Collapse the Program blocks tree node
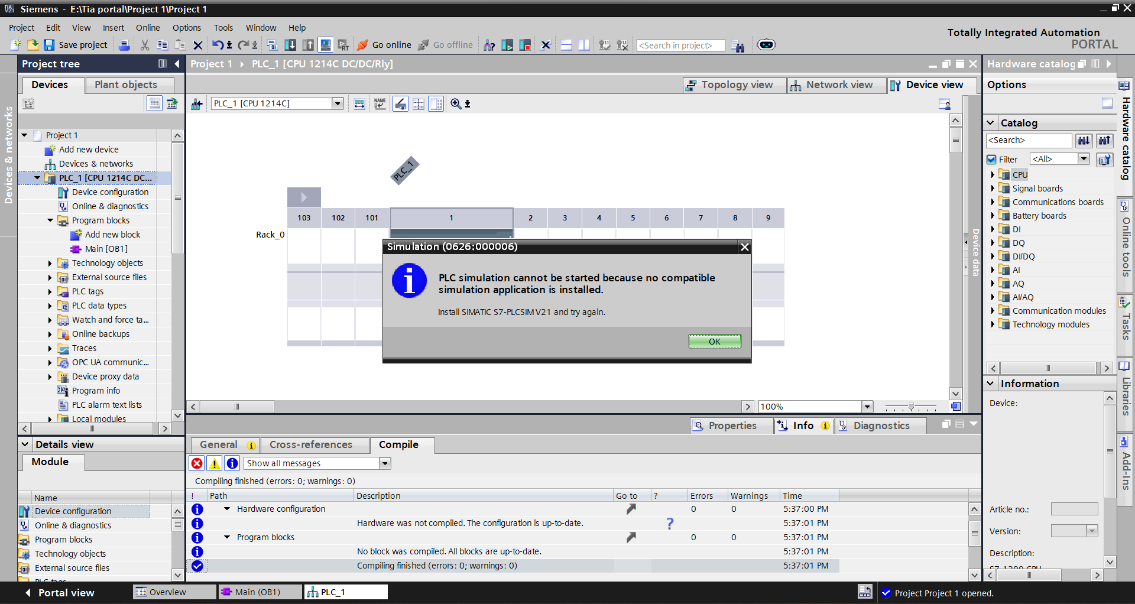1135x604 pixels. pos(50,220)
